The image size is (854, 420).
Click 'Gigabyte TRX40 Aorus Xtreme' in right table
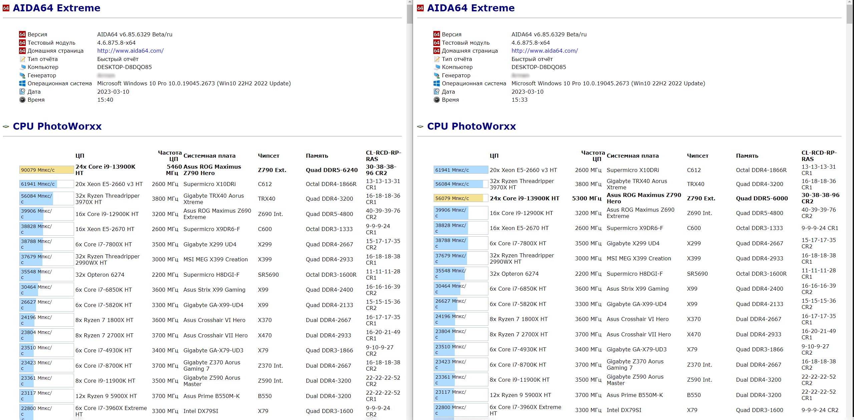click(637, 184)
